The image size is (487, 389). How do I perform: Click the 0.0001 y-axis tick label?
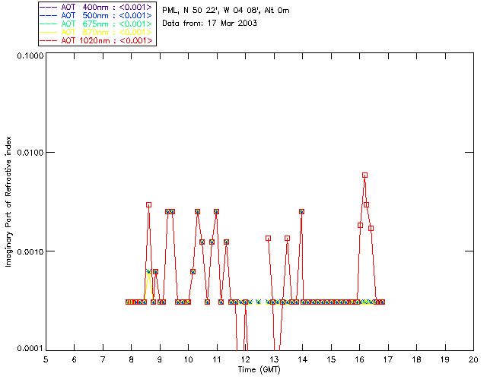tap(30, 349)
